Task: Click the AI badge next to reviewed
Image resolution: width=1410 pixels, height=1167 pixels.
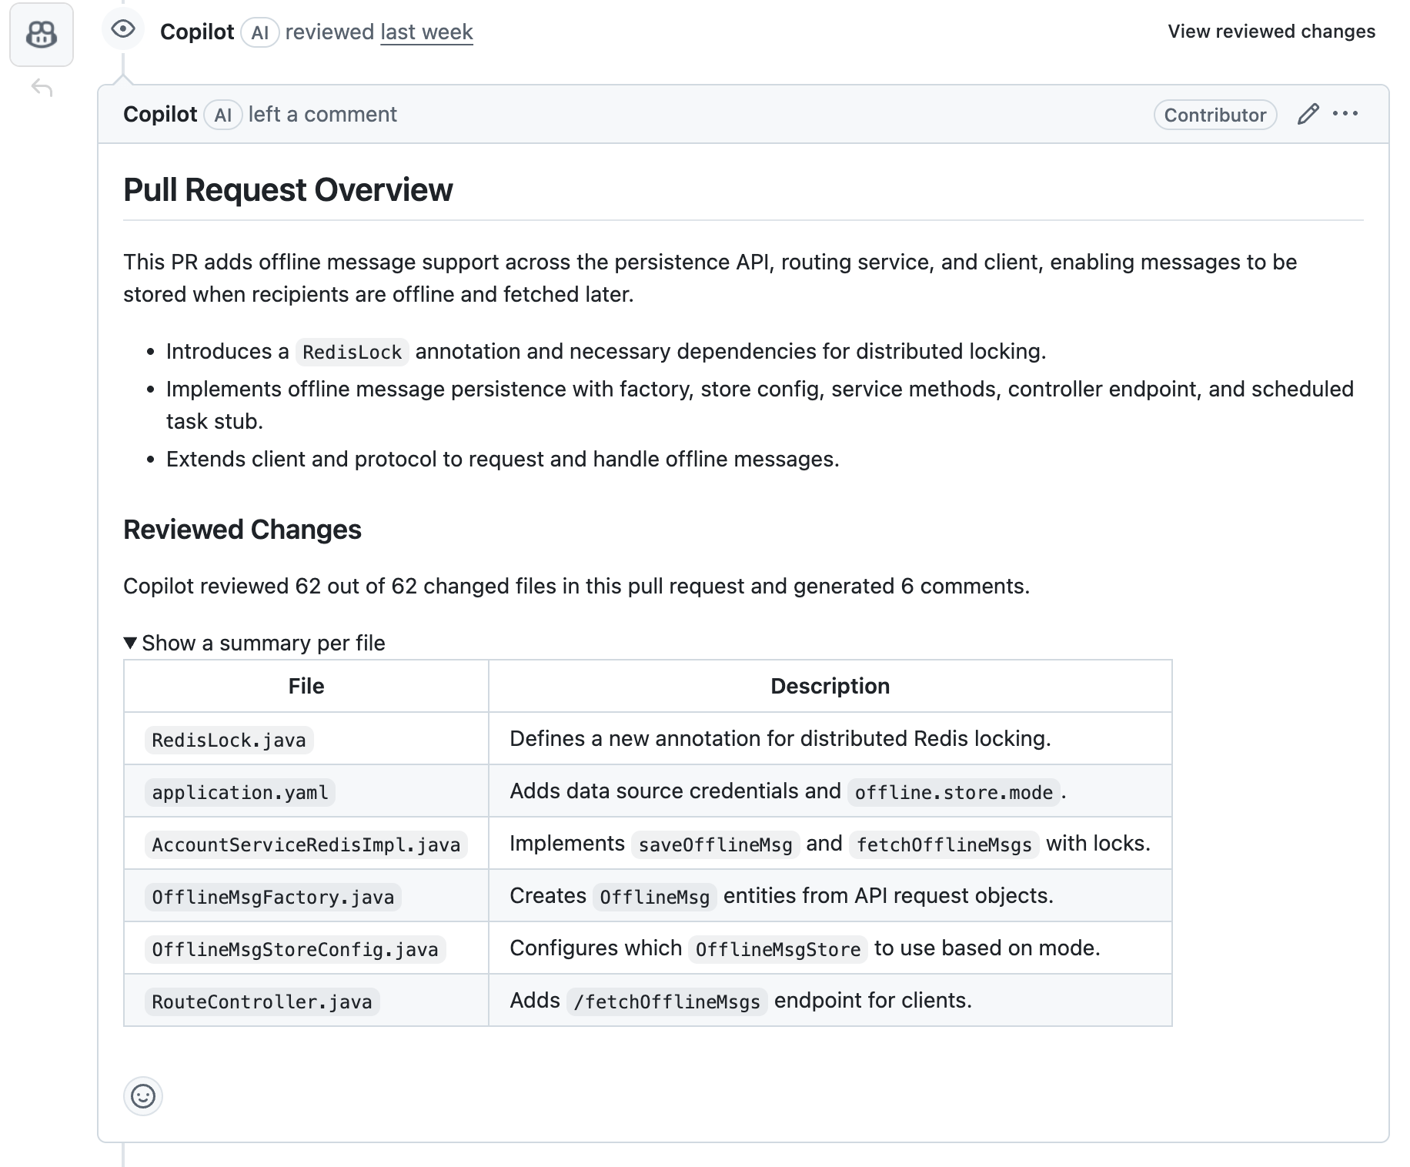Action: pos(259,32)
